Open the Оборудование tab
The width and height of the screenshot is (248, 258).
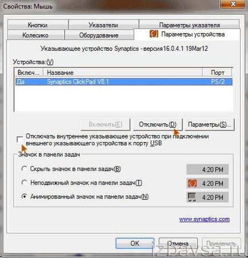[99, 35]
